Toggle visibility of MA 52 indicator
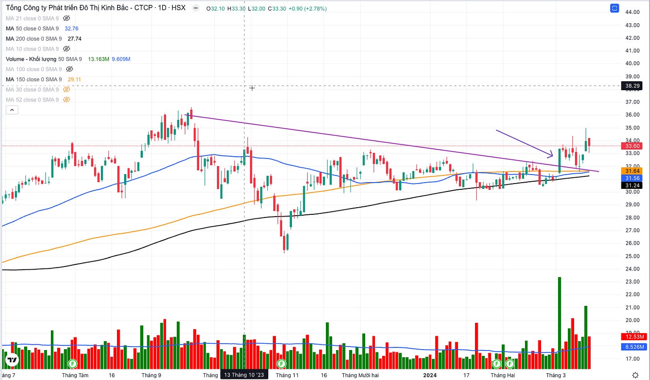 click(x=67, y=100)
